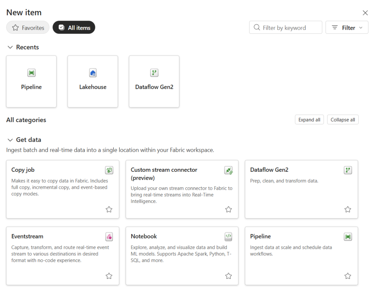Viewport: 371px width, 288px height.
Task: Collapse the Get data section chevron
Action: point(10,140)
